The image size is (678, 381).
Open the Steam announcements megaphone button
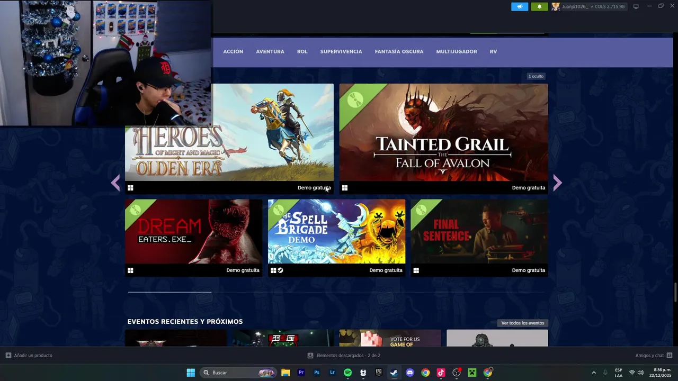click(x=520, y=6)
